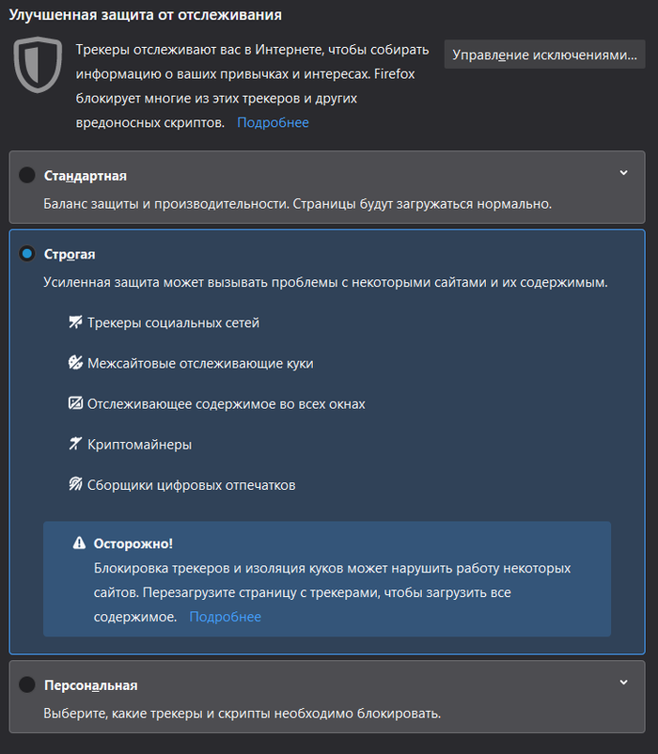This screenshot has width=658, height=754.
Task: Click the Персональная label text
Action: click(x=91, y=685)
